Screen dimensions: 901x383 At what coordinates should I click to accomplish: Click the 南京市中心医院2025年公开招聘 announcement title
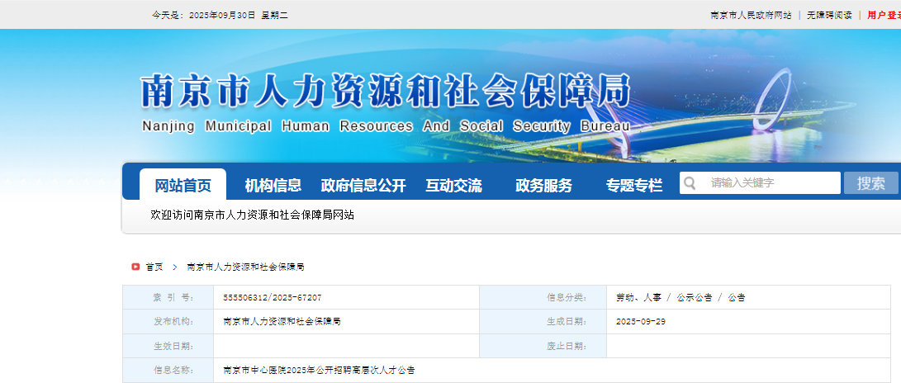pos(319,371)
